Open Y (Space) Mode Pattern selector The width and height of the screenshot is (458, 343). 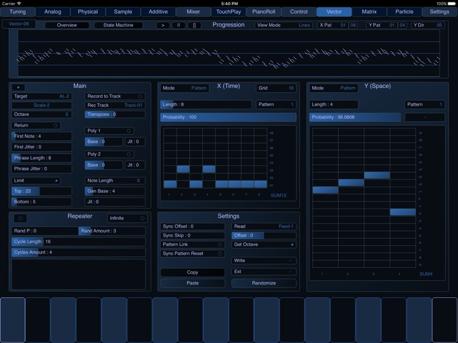[333, 88]
